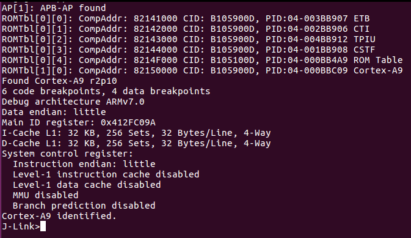The width and height of the screenshot is (411, 238).
Task: Click the CTI component name
Action: point(362,29)
